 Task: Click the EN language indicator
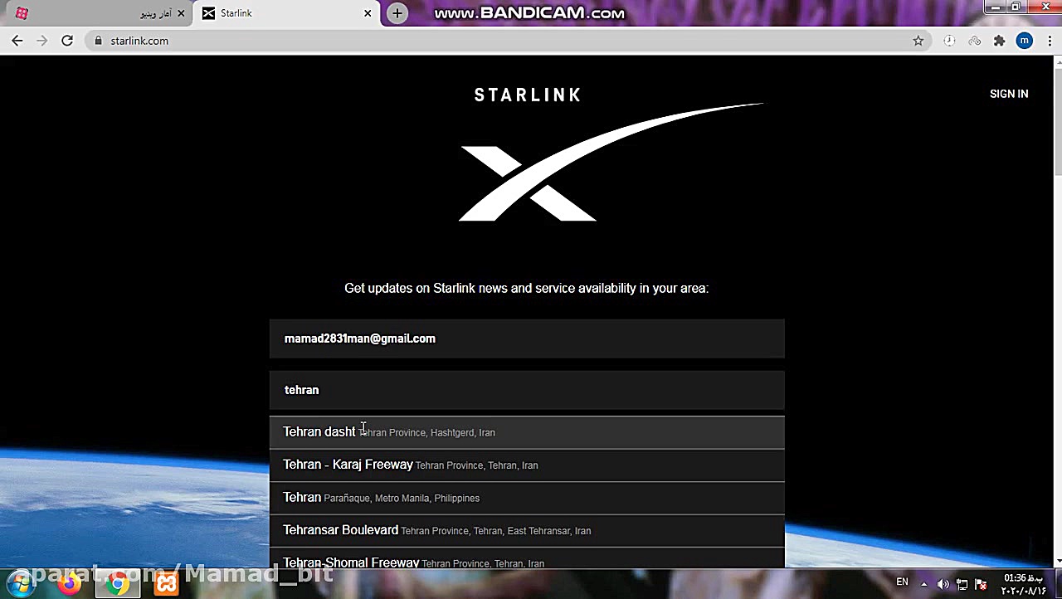(x=902, y=582)
